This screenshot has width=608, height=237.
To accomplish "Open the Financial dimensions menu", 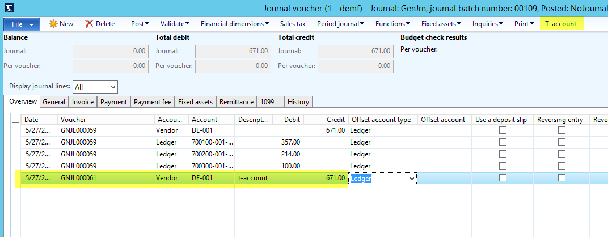I will 234,24.
